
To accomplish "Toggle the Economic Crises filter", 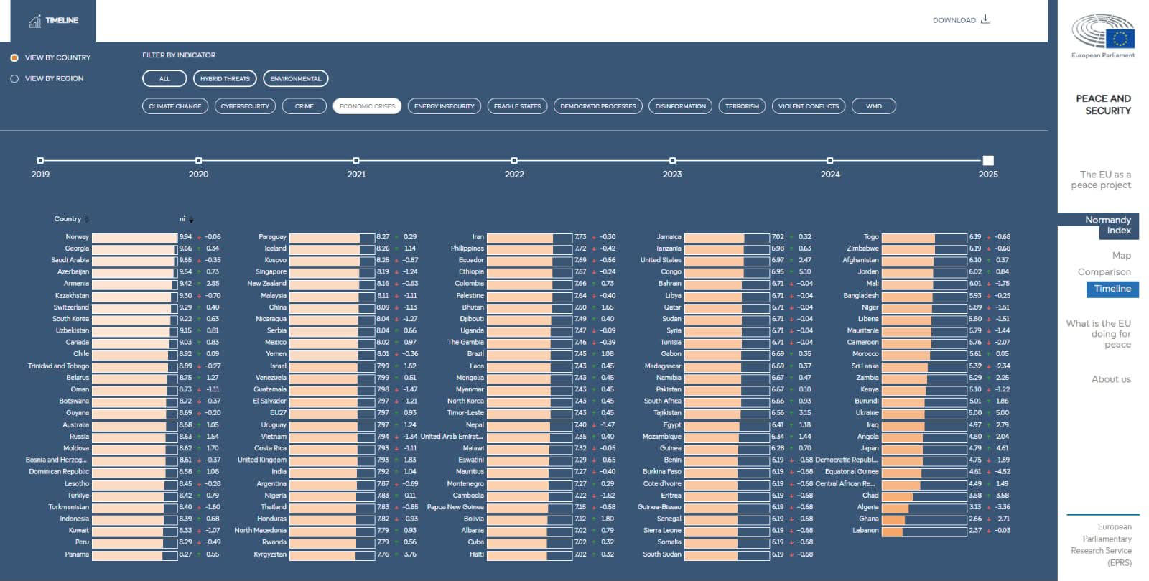I will coord(367,106).
